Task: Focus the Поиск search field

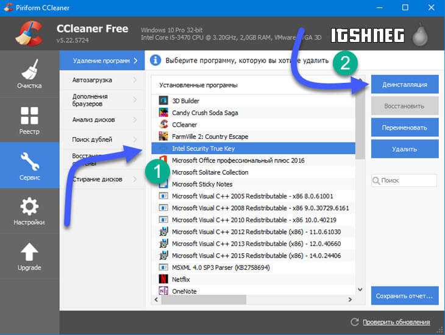Action: coord(404,180)
